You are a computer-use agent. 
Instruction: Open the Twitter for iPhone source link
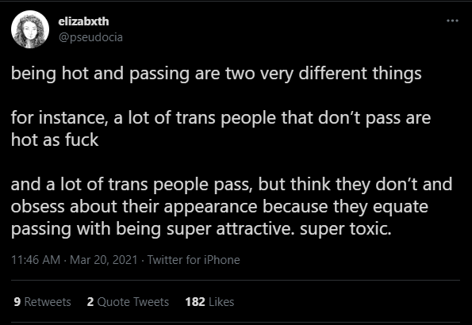pos(194,260)
